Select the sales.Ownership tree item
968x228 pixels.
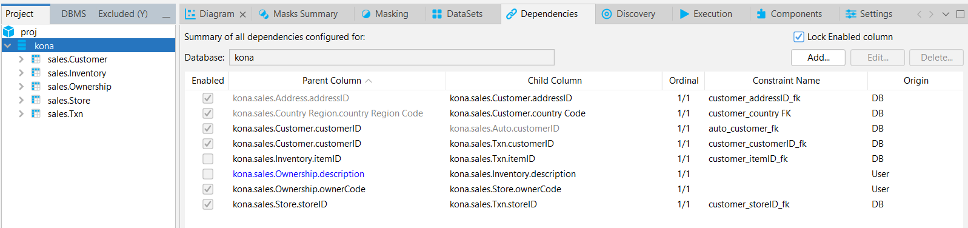[x=79, y=86]
